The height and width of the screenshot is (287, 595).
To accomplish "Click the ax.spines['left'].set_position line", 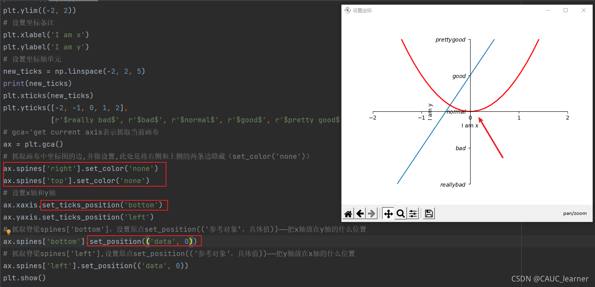I will [x=96, y=266].
